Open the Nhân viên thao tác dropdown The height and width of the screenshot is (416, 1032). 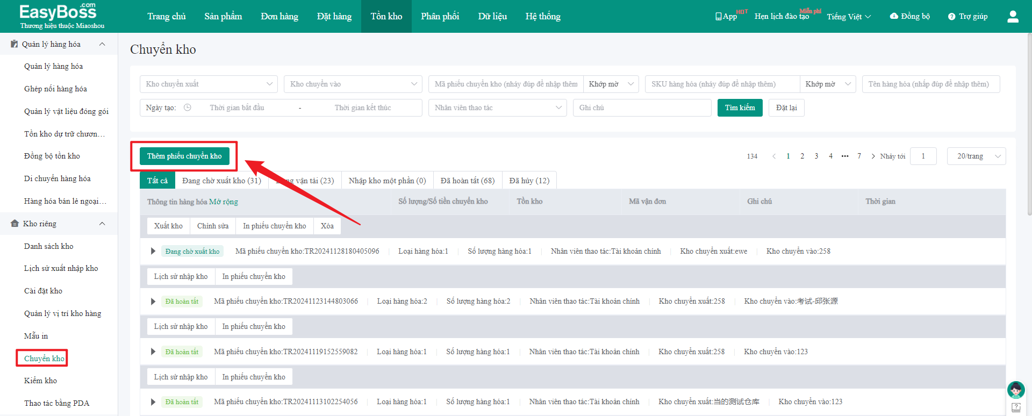(498, 107)
